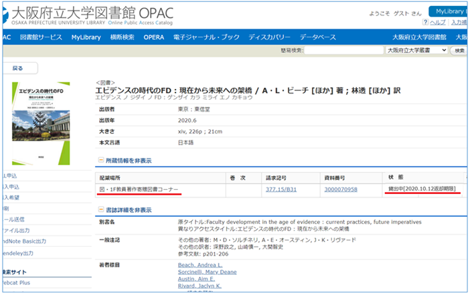Open author link Beach, Andrea L.

[200, 265]
